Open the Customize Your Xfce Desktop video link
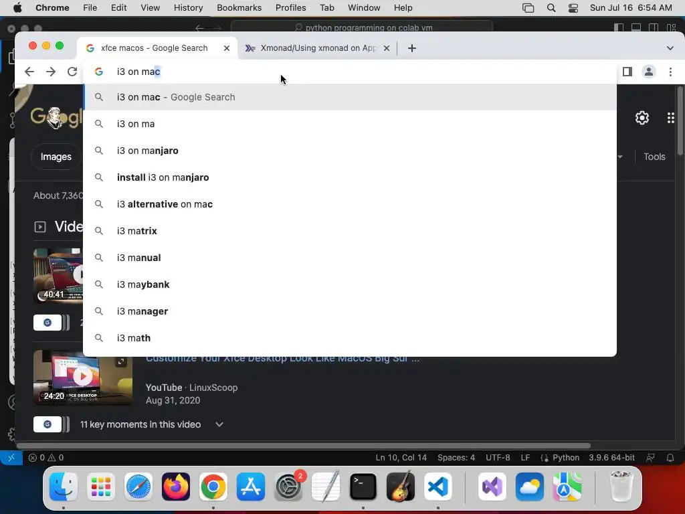This screenshot has width=685, height=514. tap(282, 359)
